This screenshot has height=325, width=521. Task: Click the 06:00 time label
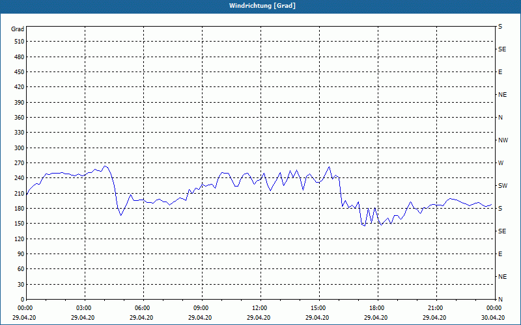pos(143,308)
